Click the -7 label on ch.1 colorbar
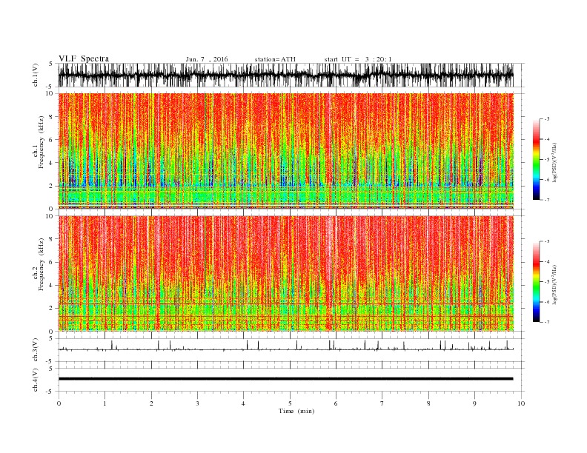 tap(546, 200)
